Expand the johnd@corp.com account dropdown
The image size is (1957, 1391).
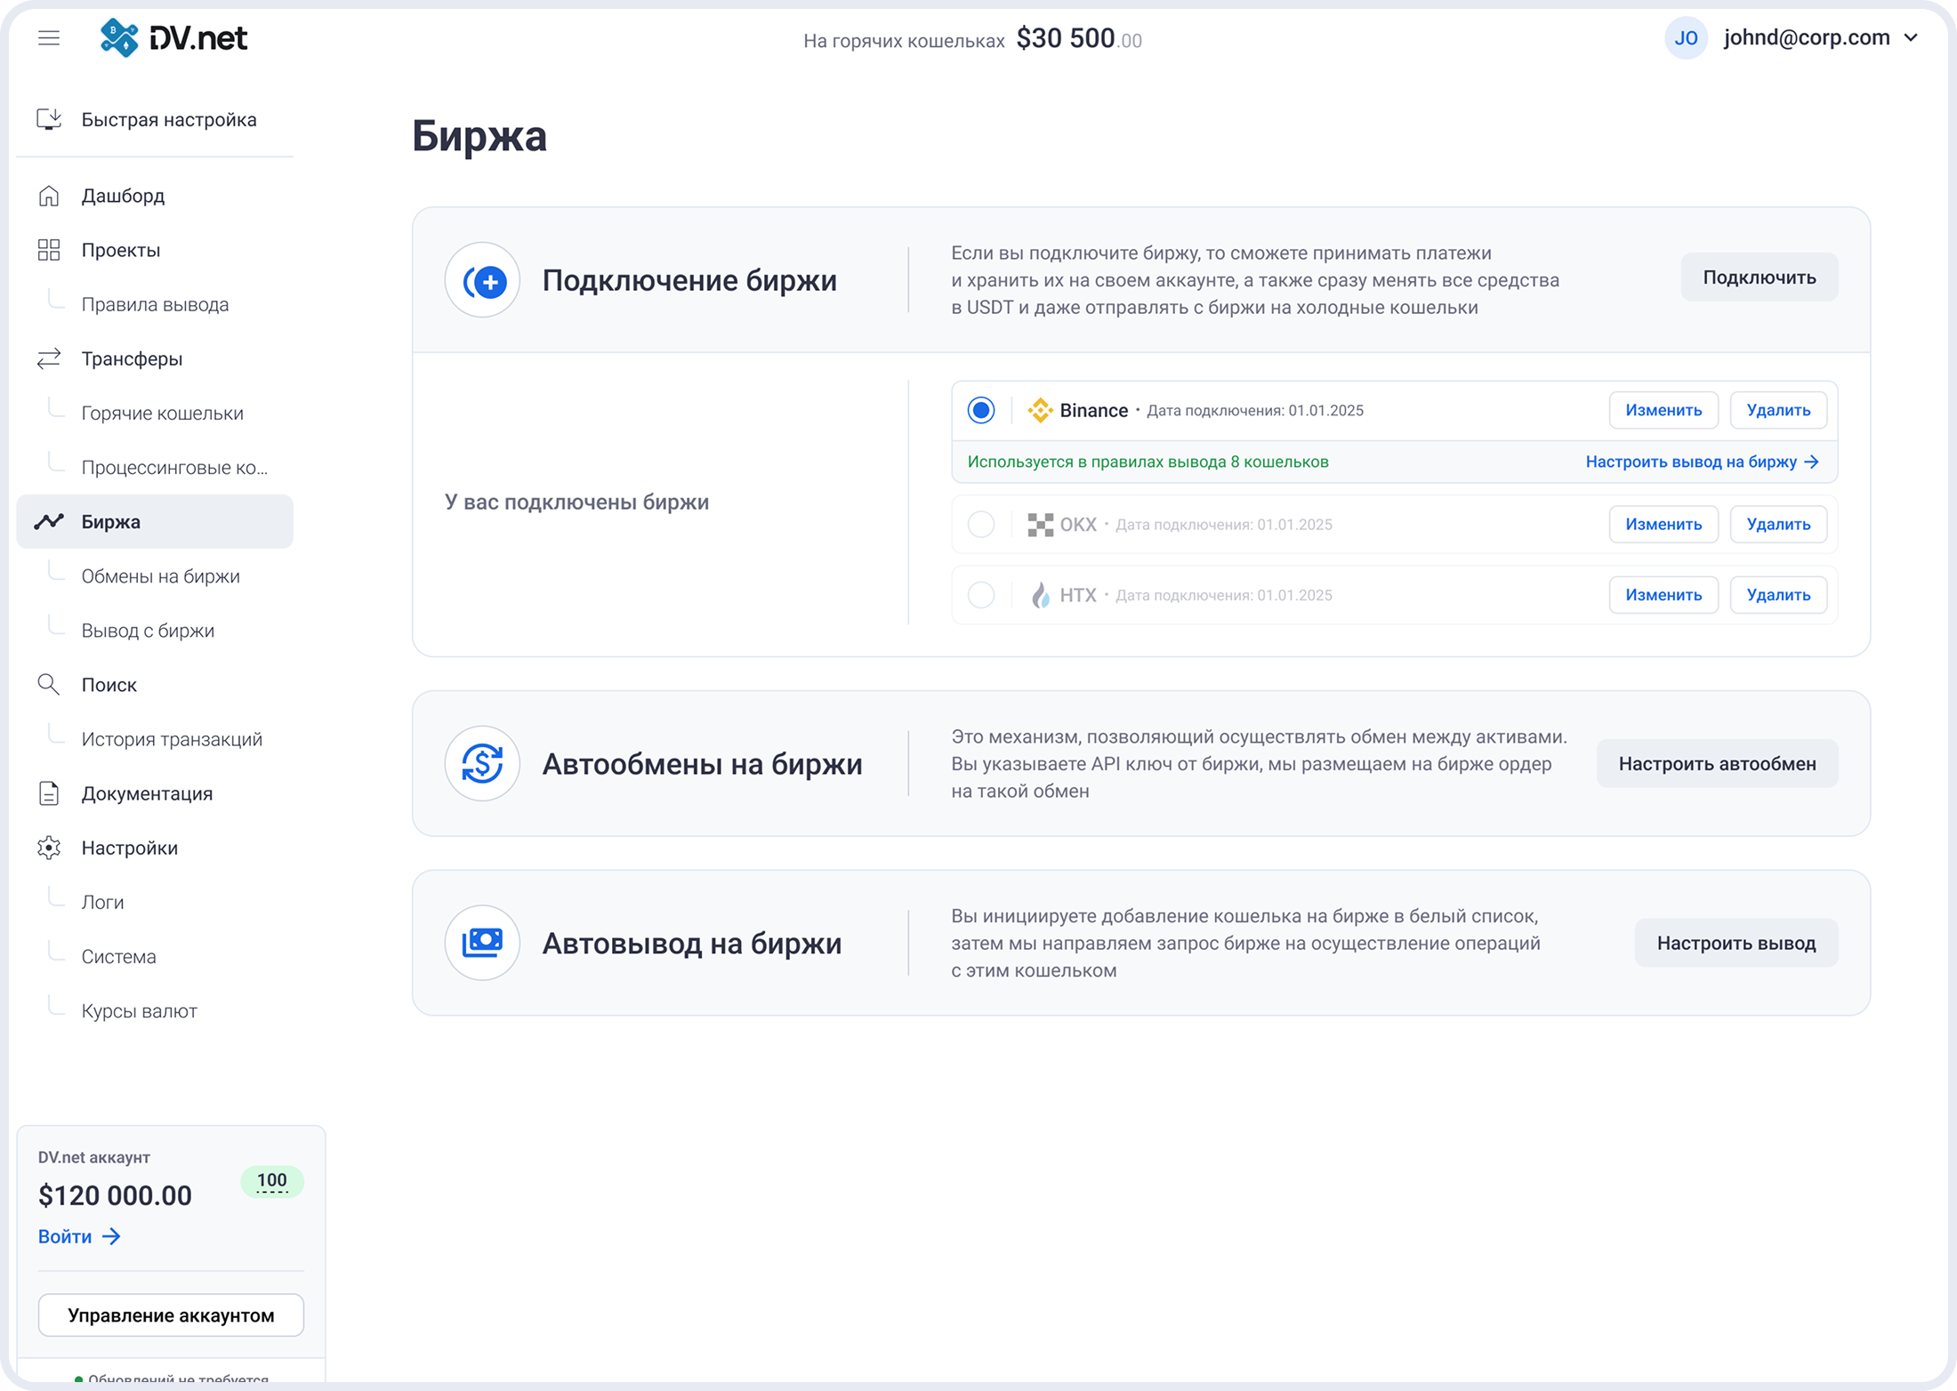click(x=1910, y=38)
